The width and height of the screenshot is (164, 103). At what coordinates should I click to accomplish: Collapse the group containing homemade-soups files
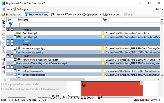tap(8, 44)
